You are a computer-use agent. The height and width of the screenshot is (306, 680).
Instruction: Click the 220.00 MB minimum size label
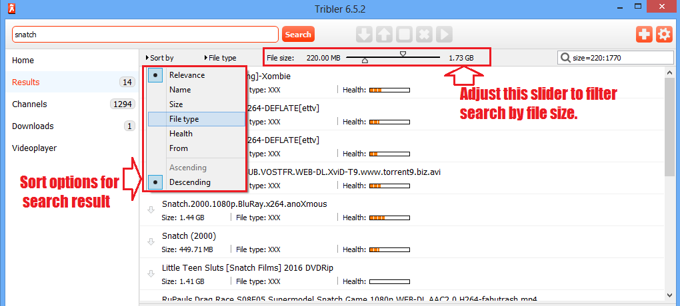click(x=323, y=58)
